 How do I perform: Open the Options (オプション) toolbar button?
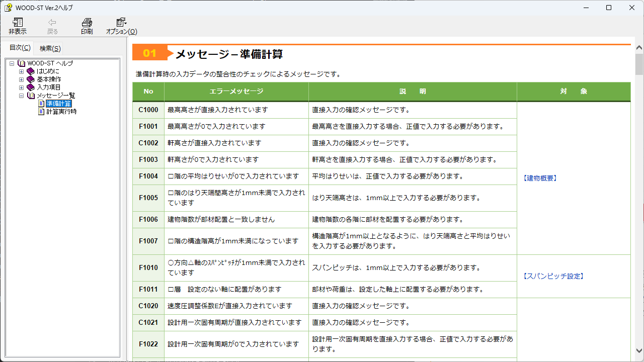click(121, 23)
